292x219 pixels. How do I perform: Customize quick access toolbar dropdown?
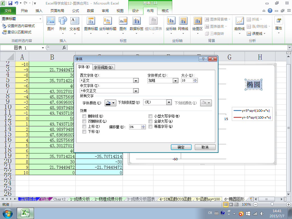click(35, 3)
